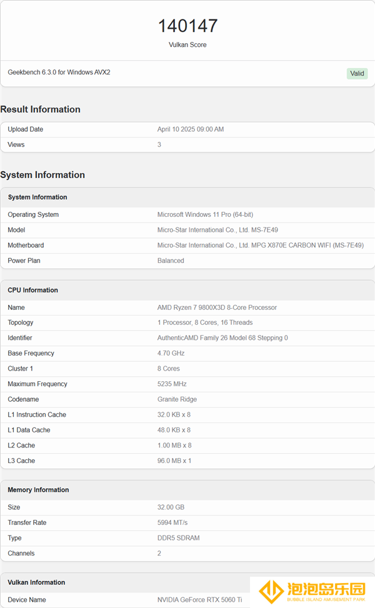The height and width of the screenshot is (608, 375).
Task: Click the Transfer Rate label
Action: (x=27, y=522)
